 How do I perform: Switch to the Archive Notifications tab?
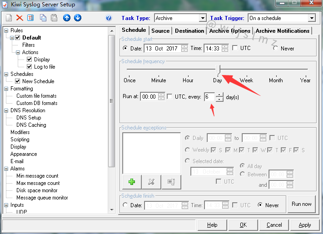[282, 31]
